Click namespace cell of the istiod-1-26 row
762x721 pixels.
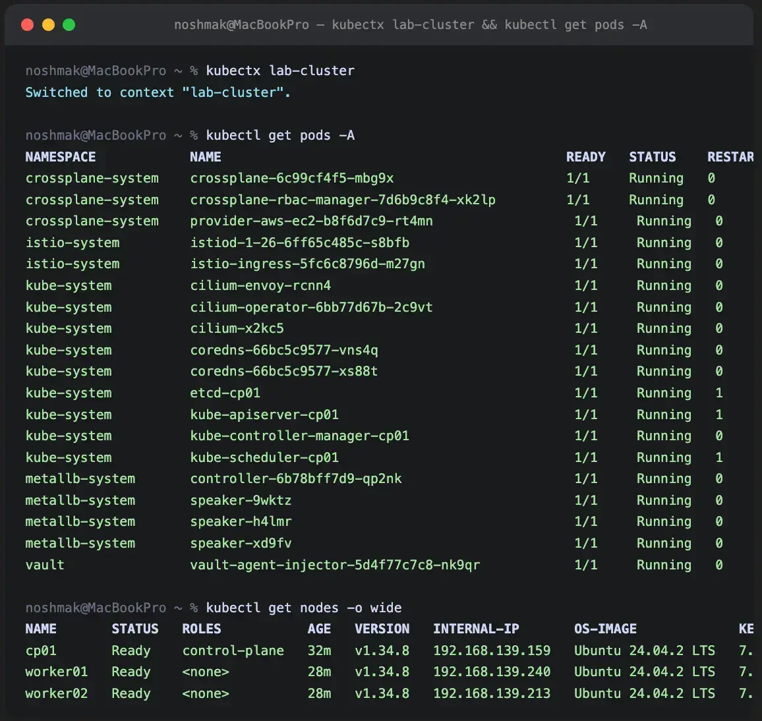(x=73, y=243)
